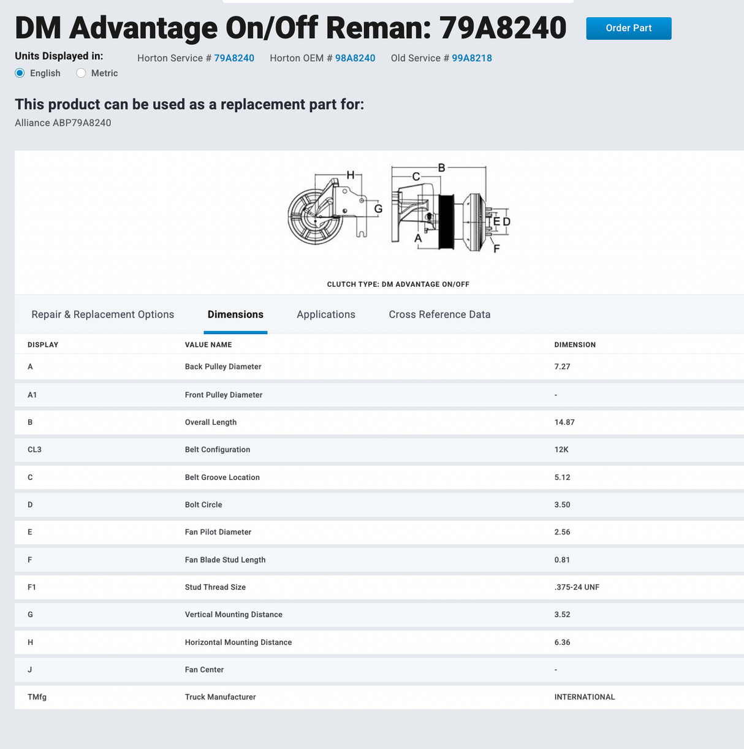Click the 6.36 dimension value
This screenshot has height=749, width=744.
click(x=562, y=642)
